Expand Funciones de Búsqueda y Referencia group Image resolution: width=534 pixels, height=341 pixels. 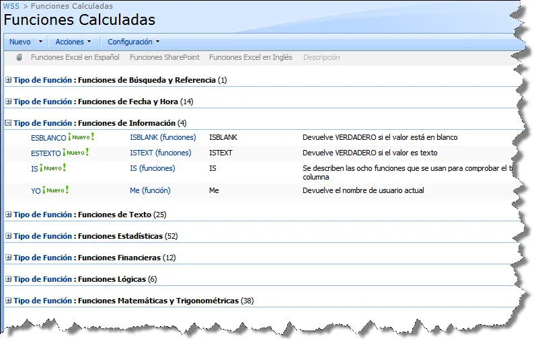9,80
